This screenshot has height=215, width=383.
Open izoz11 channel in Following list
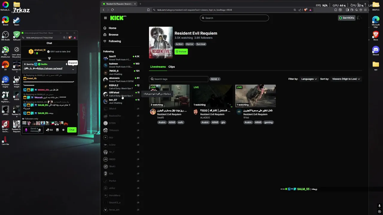click(121, 58)
